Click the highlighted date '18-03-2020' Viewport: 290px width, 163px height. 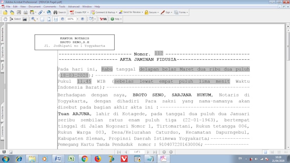[74, 75]
